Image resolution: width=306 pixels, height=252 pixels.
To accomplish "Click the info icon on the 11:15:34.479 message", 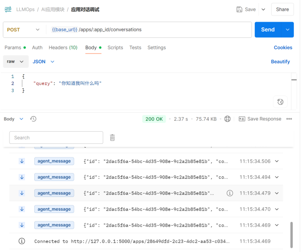I will pos(230,193).
